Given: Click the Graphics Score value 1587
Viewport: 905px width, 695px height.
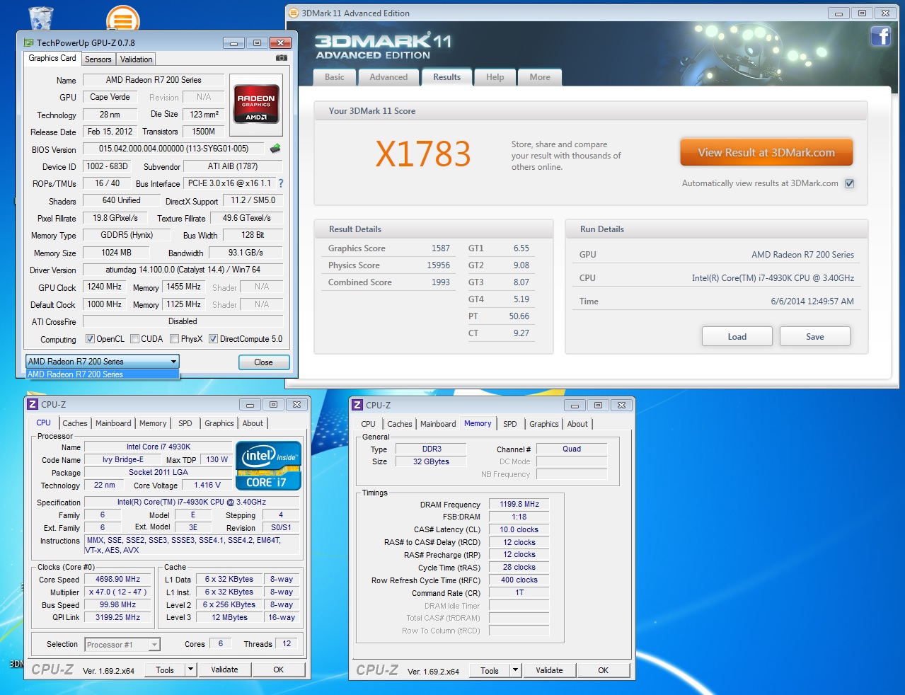Looking at the screenshot, I should point(441,248).
